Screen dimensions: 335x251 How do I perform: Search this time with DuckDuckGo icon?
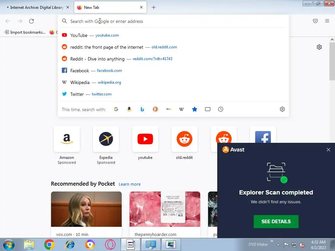tap(155, 109)
